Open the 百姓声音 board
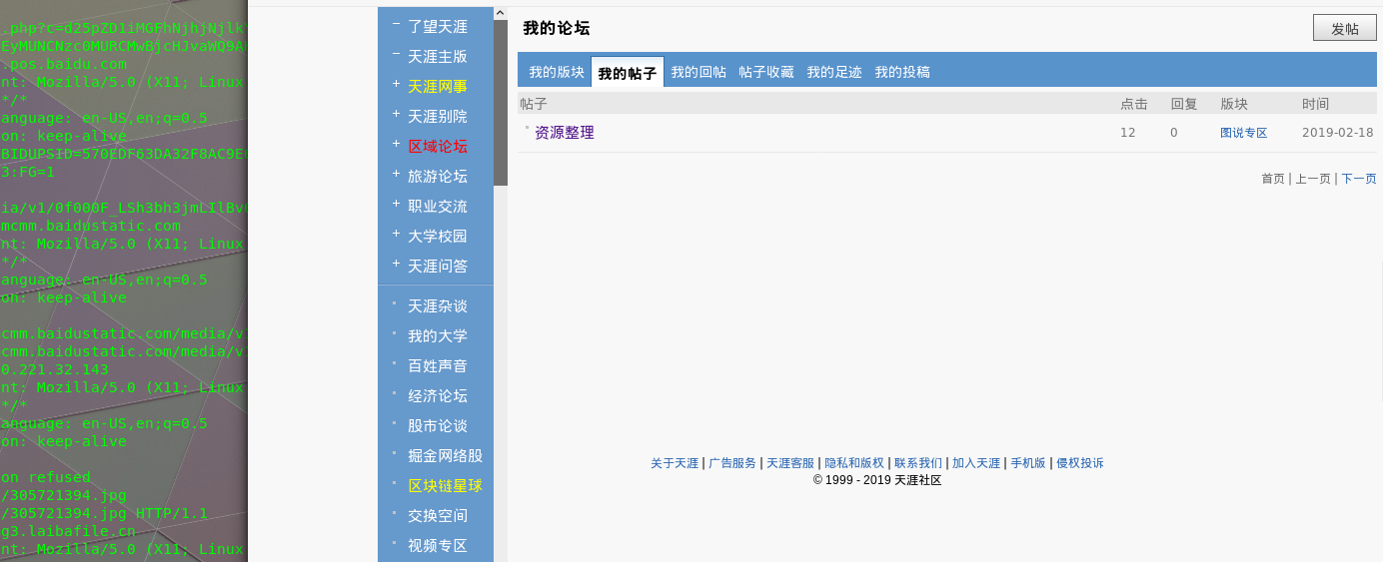This screenshot has height=562, width=1383. click(438, 366)
